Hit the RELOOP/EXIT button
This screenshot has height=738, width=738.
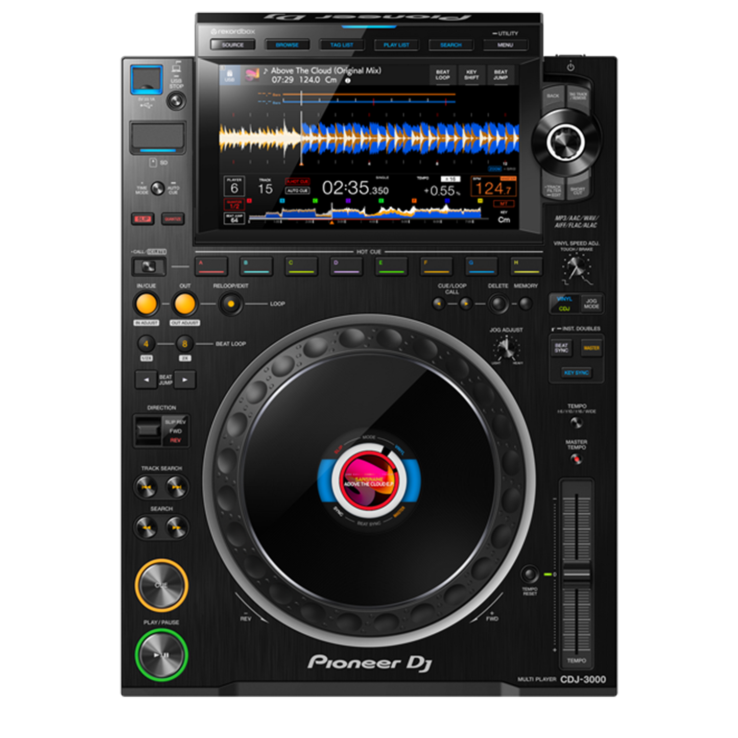[231, 304]
